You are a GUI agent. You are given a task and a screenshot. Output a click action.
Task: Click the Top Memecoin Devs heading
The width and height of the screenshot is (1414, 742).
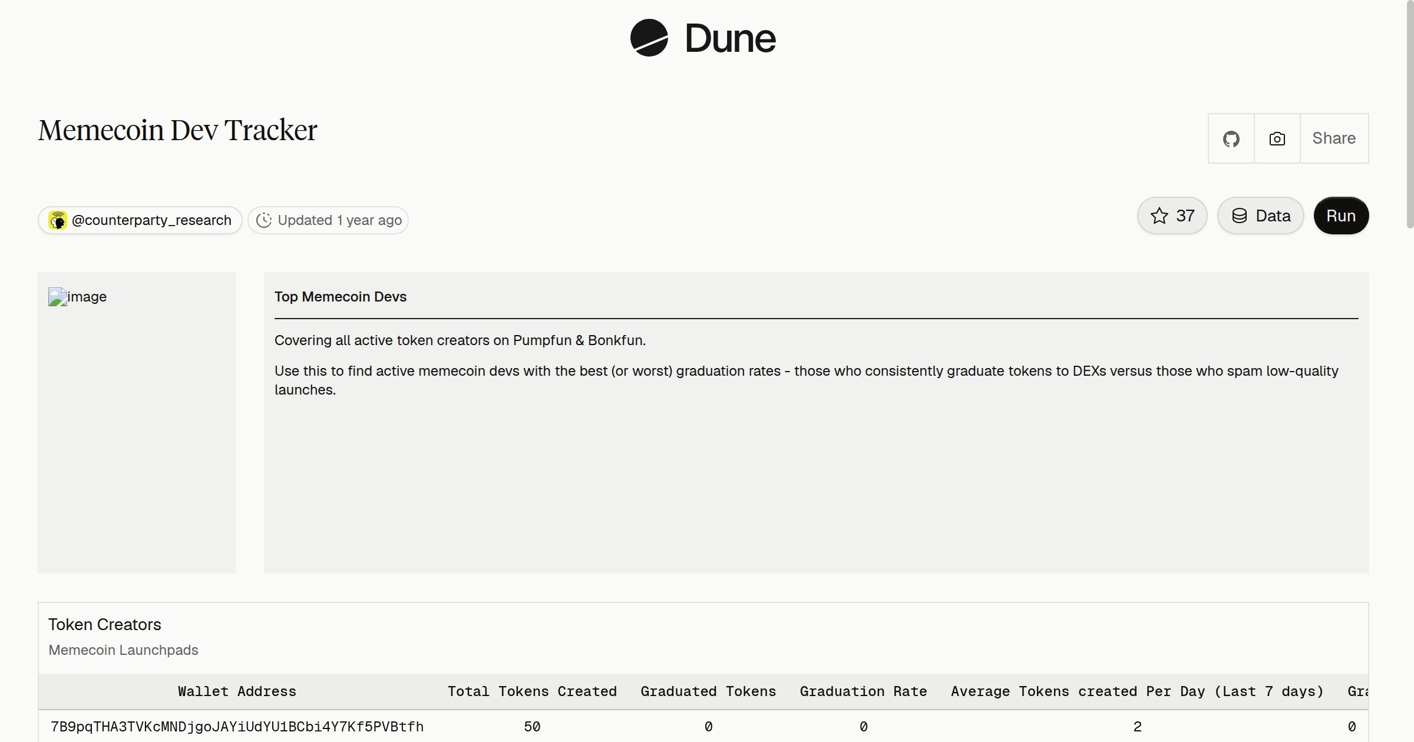click(341, 297)
